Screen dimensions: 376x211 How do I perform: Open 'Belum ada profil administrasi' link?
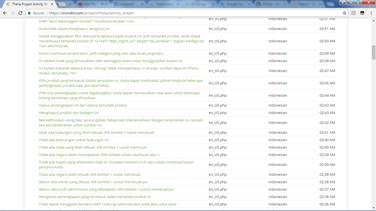(106, 189)
